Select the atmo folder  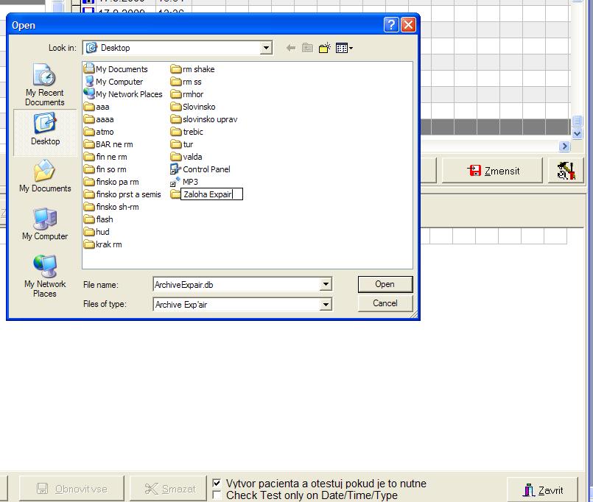(x=99, y=132)
